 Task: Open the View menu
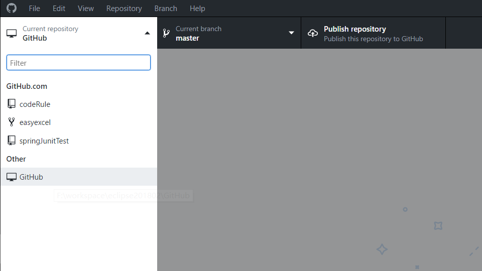click(86, 9)
